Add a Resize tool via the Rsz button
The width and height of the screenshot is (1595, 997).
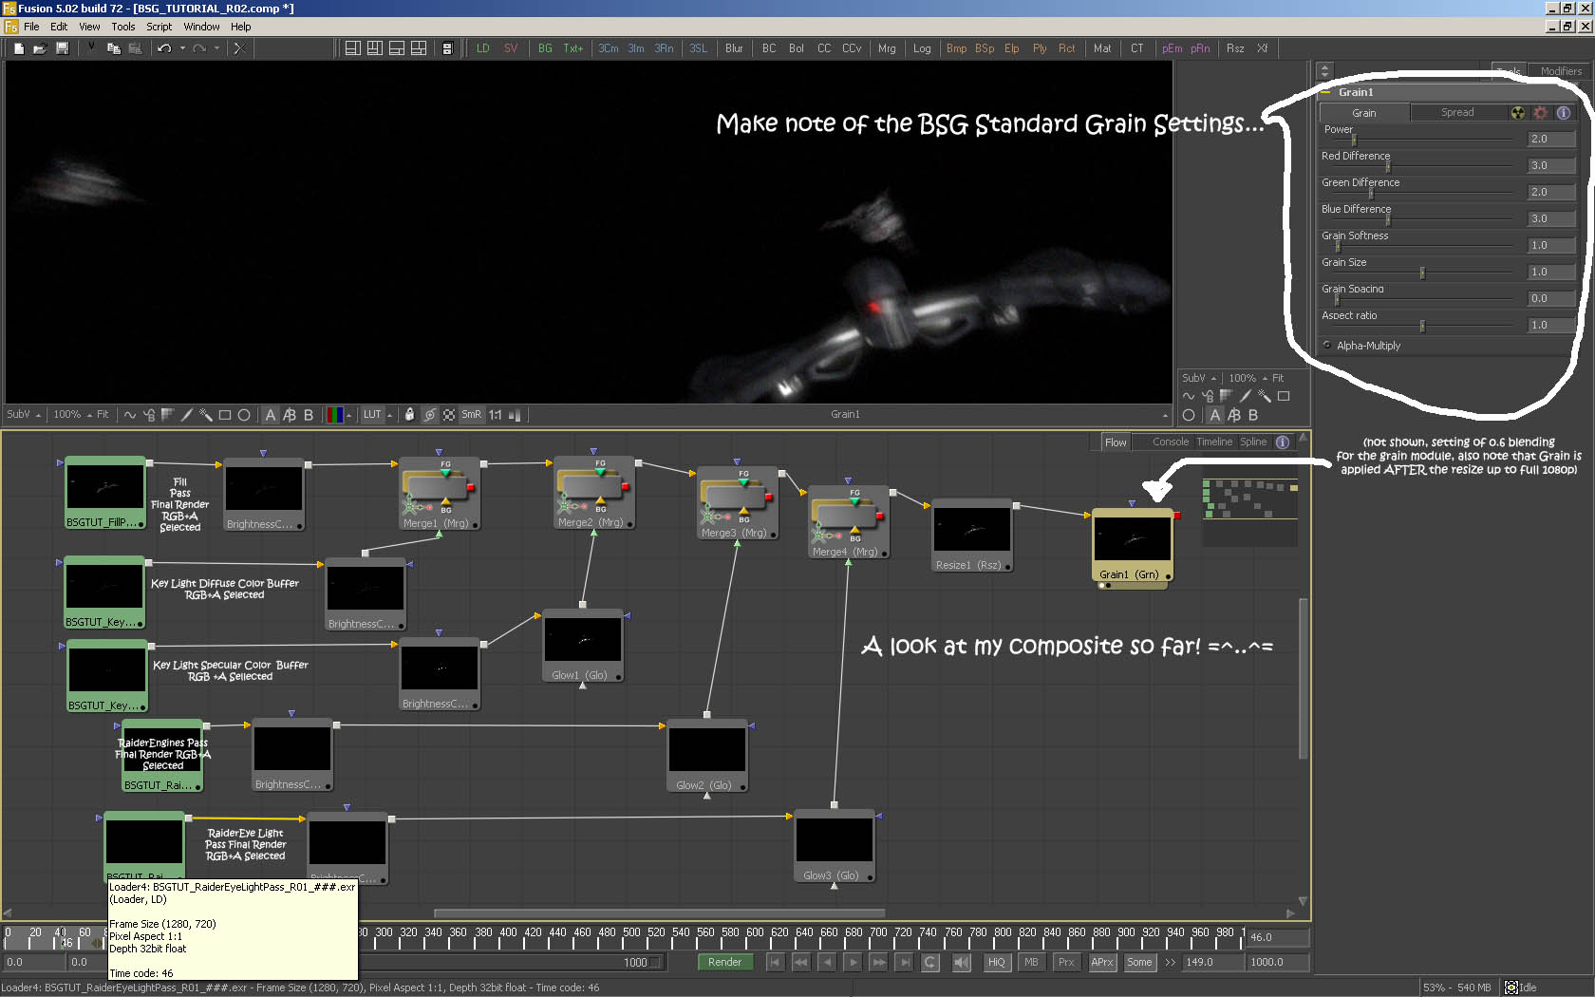(1235, 48)
